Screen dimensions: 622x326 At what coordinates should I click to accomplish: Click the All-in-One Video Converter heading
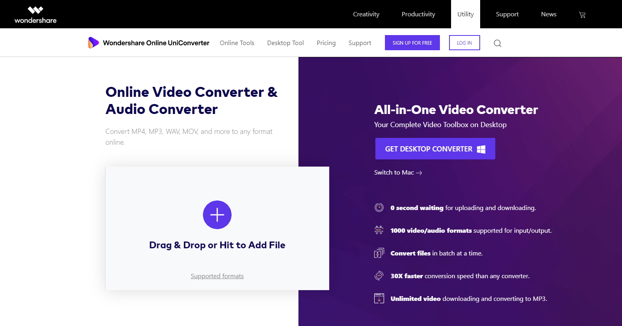[456, 110]
